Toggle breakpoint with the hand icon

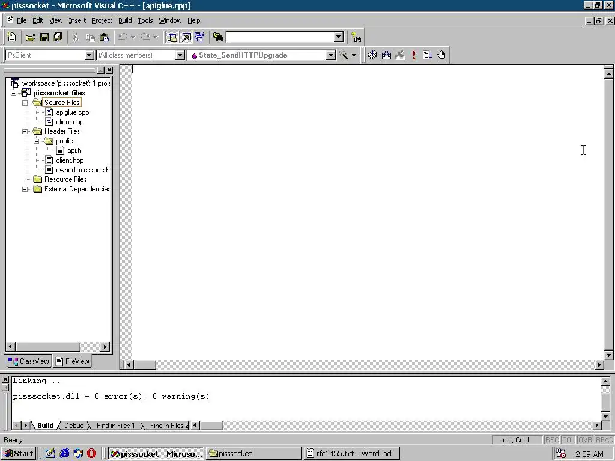coord(441,55)
